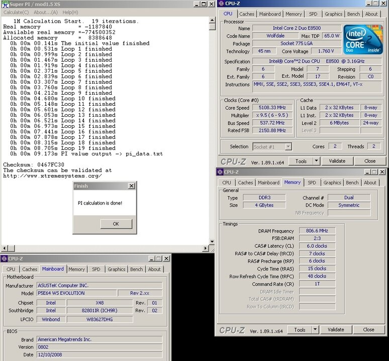The width and height of the screenshot is (389, 361).
Task: Click the Checksum 0467FC30 line
Action: (x=34, y=165)
